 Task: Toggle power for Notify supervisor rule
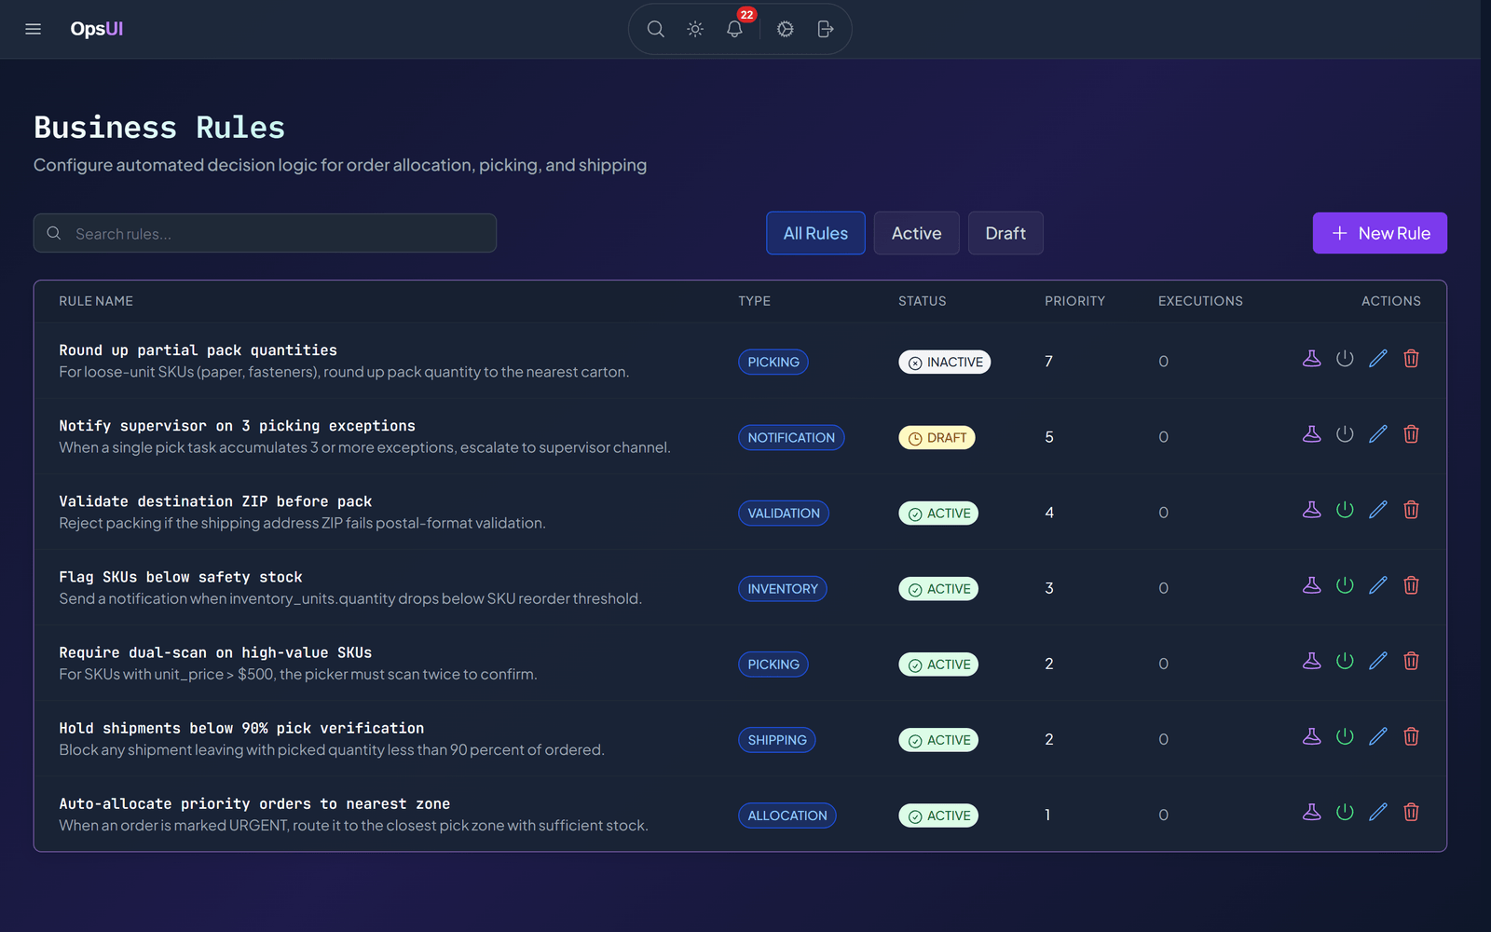(x=1345, y=434)
